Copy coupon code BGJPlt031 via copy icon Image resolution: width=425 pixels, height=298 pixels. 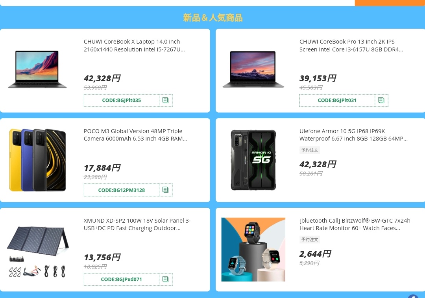381,101
